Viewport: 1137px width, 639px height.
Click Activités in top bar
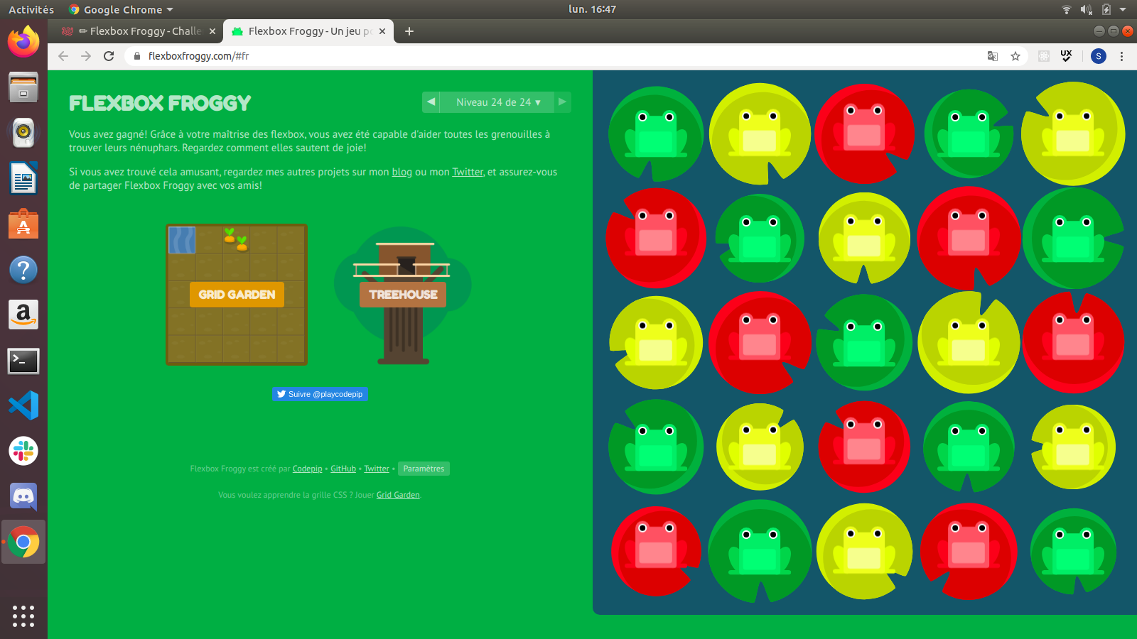(x=31, y=9)
